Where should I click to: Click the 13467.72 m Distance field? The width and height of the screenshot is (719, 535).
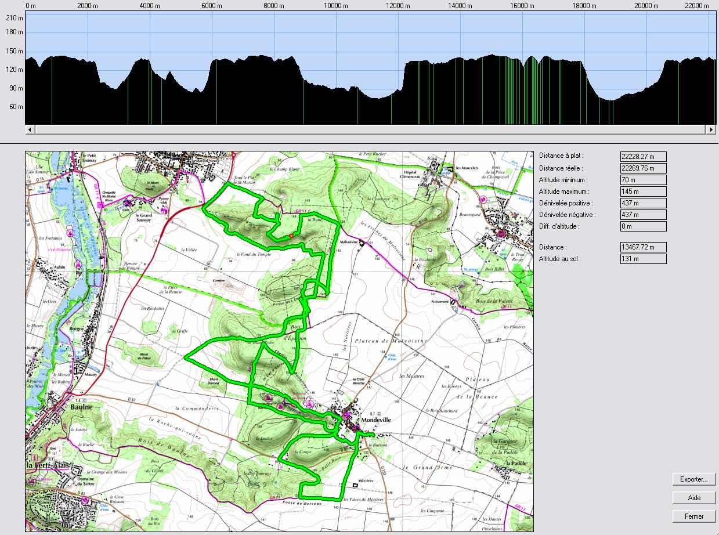[644, 247]
